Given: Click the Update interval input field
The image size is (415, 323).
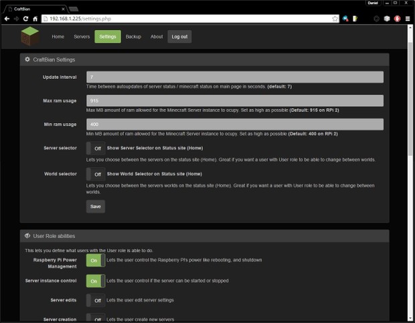Looking at the screenshot, I should [x=235, y=77].
